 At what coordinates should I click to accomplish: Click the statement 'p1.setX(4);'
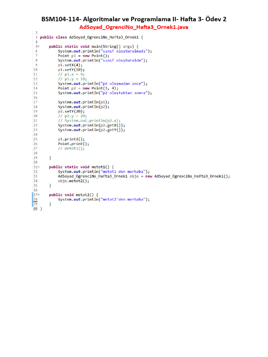click(x=70, y=65)
